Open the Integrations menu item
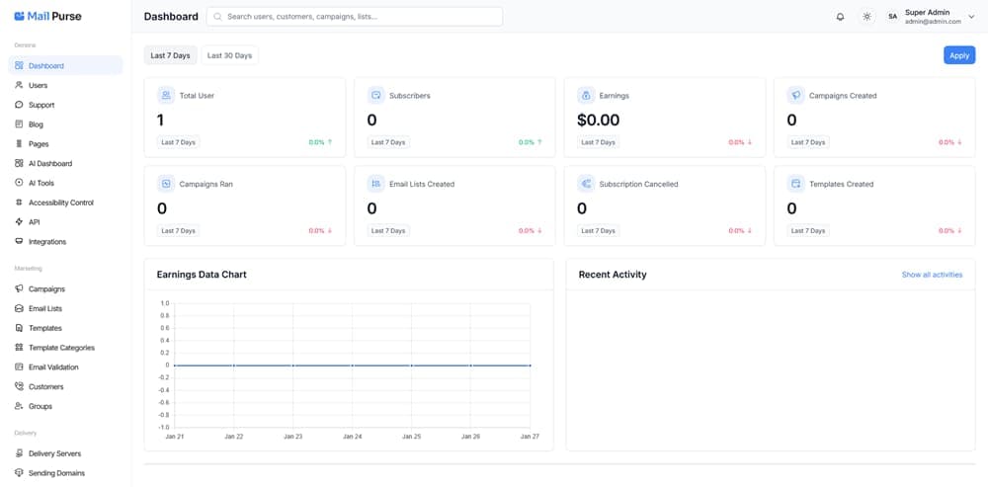 click(x=47, y=242)
